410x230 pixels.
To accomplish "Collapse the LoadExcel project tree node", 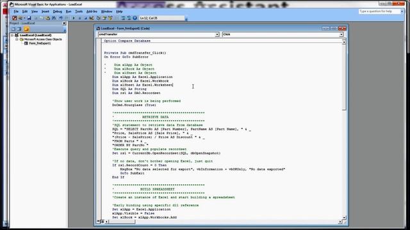I will (x=12, y=35).
